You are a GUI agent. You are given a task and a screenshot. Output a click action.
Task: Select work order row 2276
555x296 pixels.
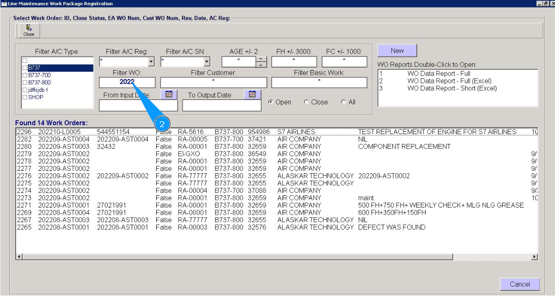[277, 176]
